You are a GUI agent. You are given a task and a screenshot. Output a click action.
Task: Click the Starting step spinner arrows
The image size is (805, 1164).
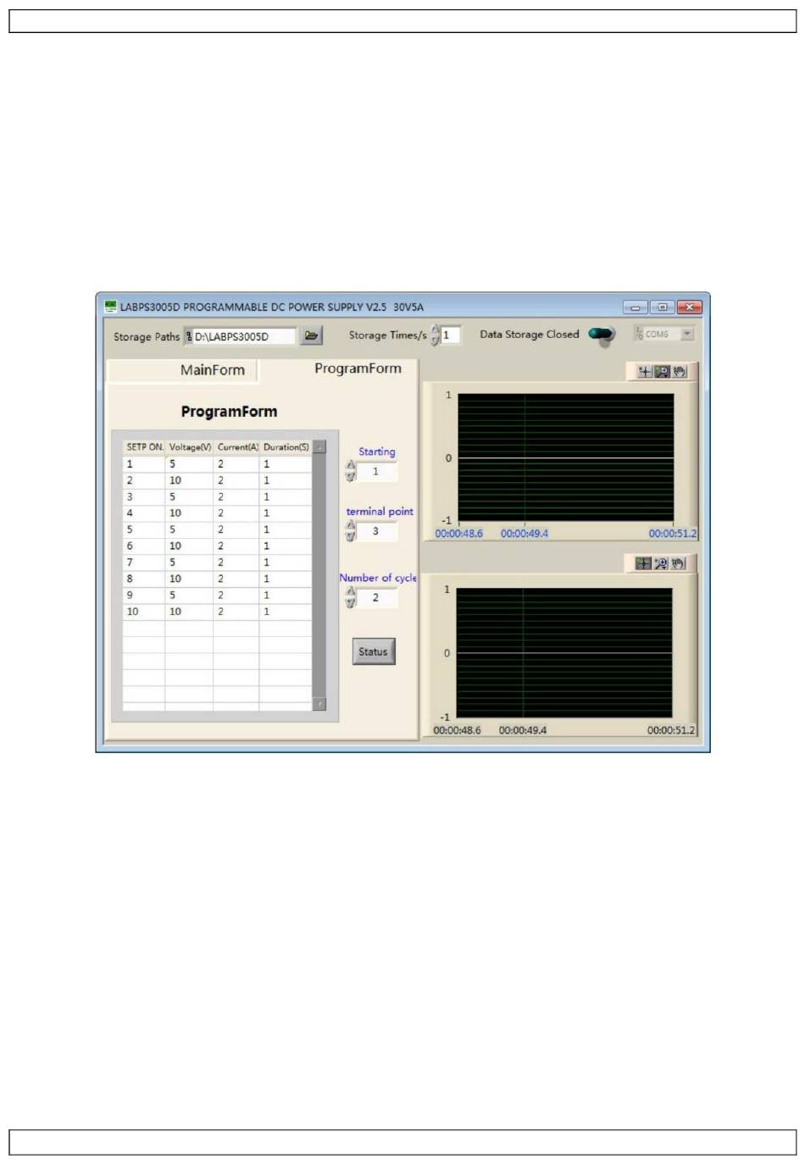[350, 471]
